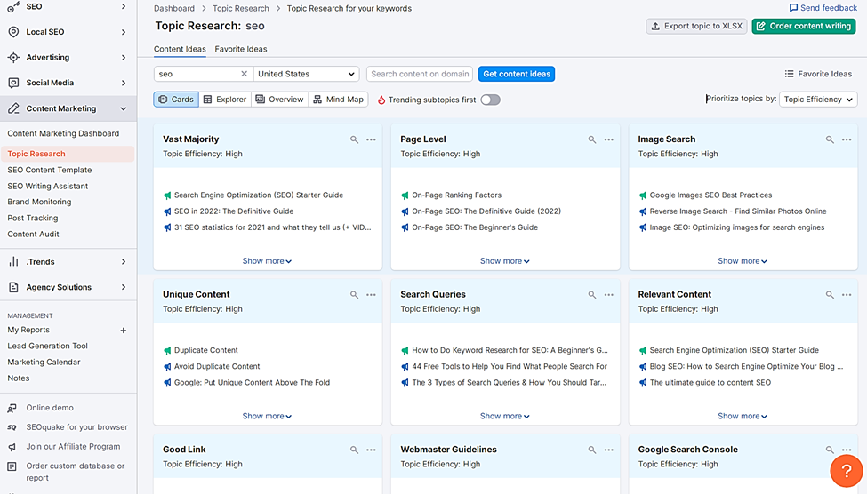Click search icon on Vast Majority card
The width and height of the screenshot is (867, 494).
point(355,139)
